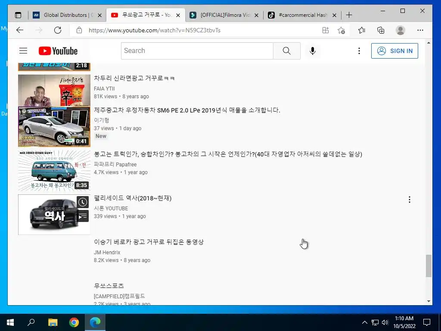Open video titled 제주중고차 우정자동차 SM6 PE
Screen dimensions: 441x331
click(187, 110)
